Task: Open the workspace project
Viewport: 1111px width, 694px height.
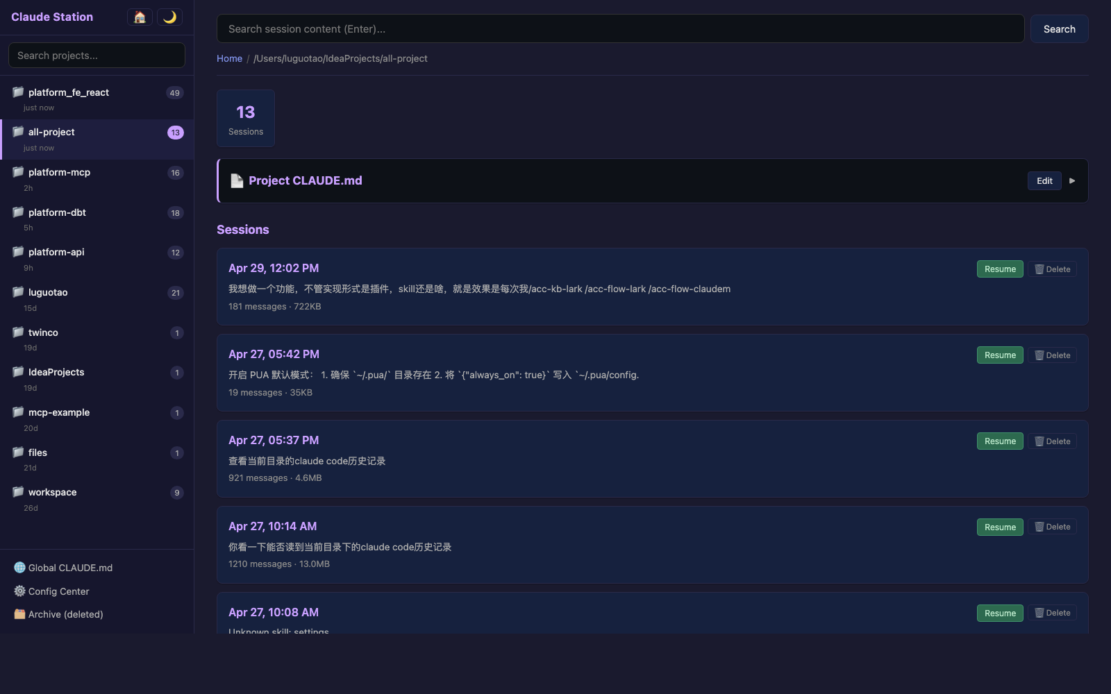Action: point(97,500)
